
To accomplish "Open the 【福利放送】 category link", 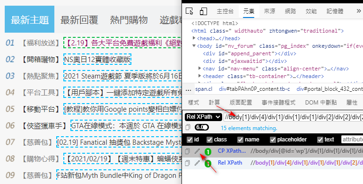I will tap(41, 43).
